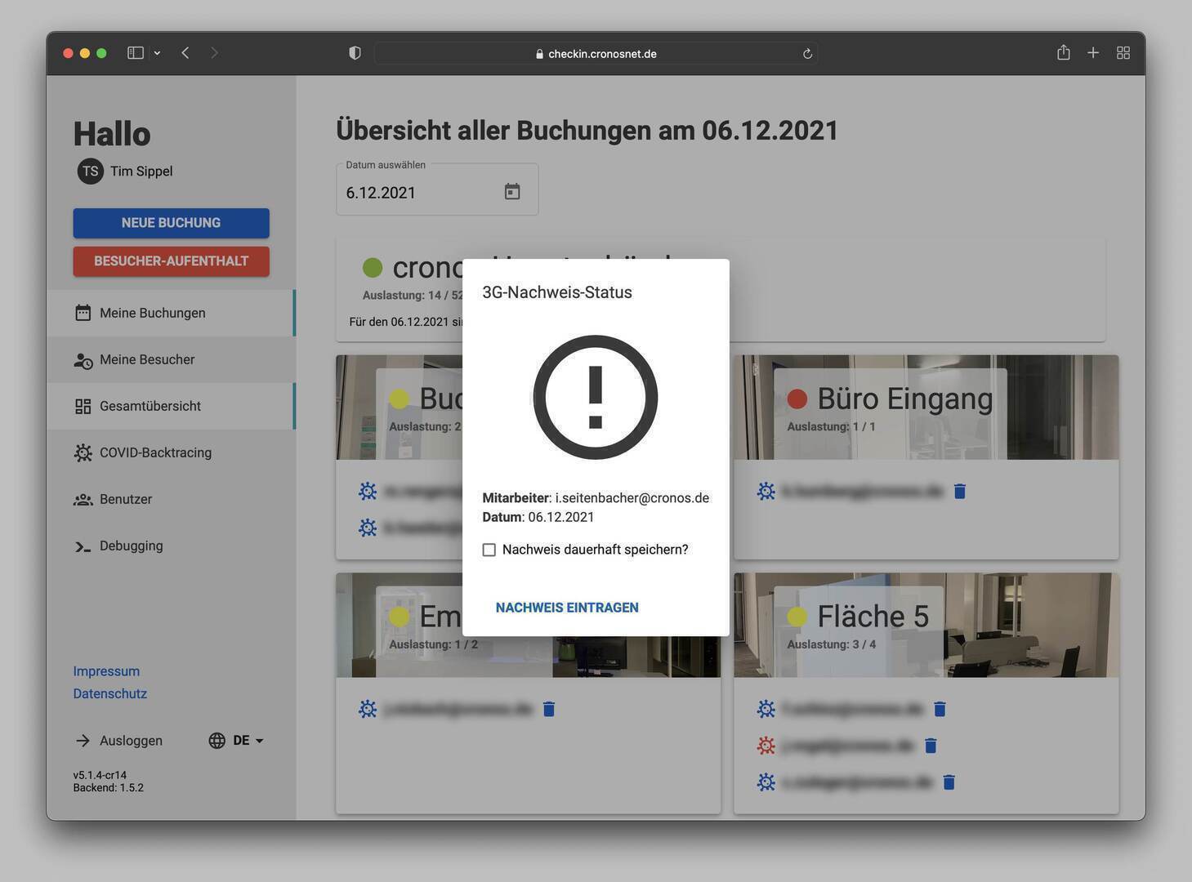Reload the page using the refresh icon
The image size is (1192, 882).
tap(807, 54)
